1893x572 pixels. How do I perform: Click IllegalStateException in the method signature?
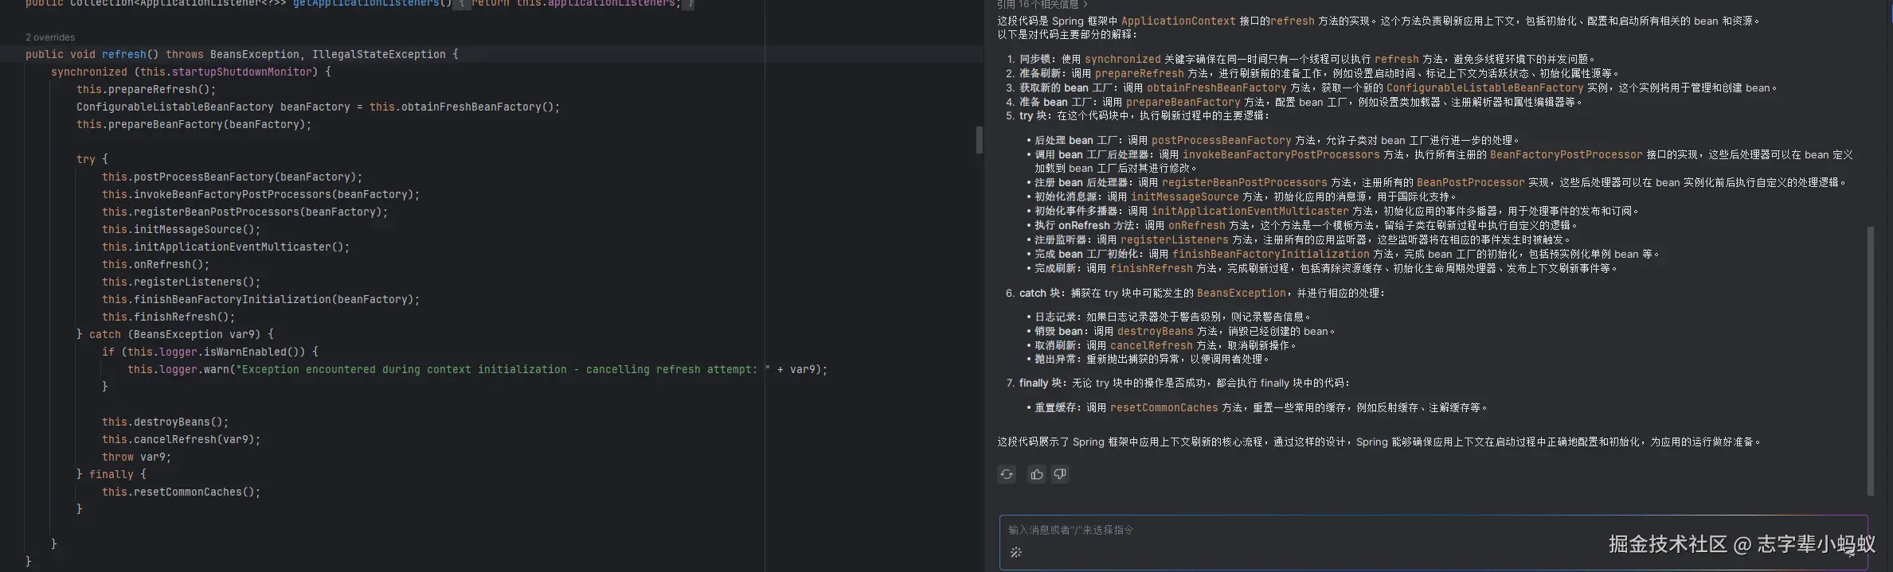379,54
